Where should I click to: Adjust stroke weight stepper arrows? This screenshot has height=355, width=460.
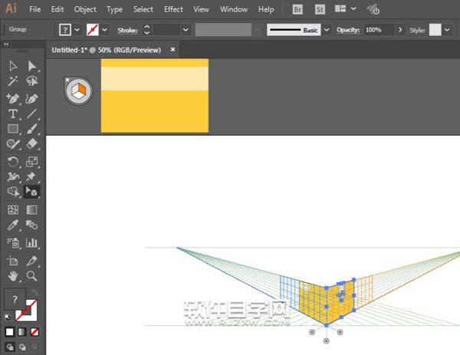146,30
